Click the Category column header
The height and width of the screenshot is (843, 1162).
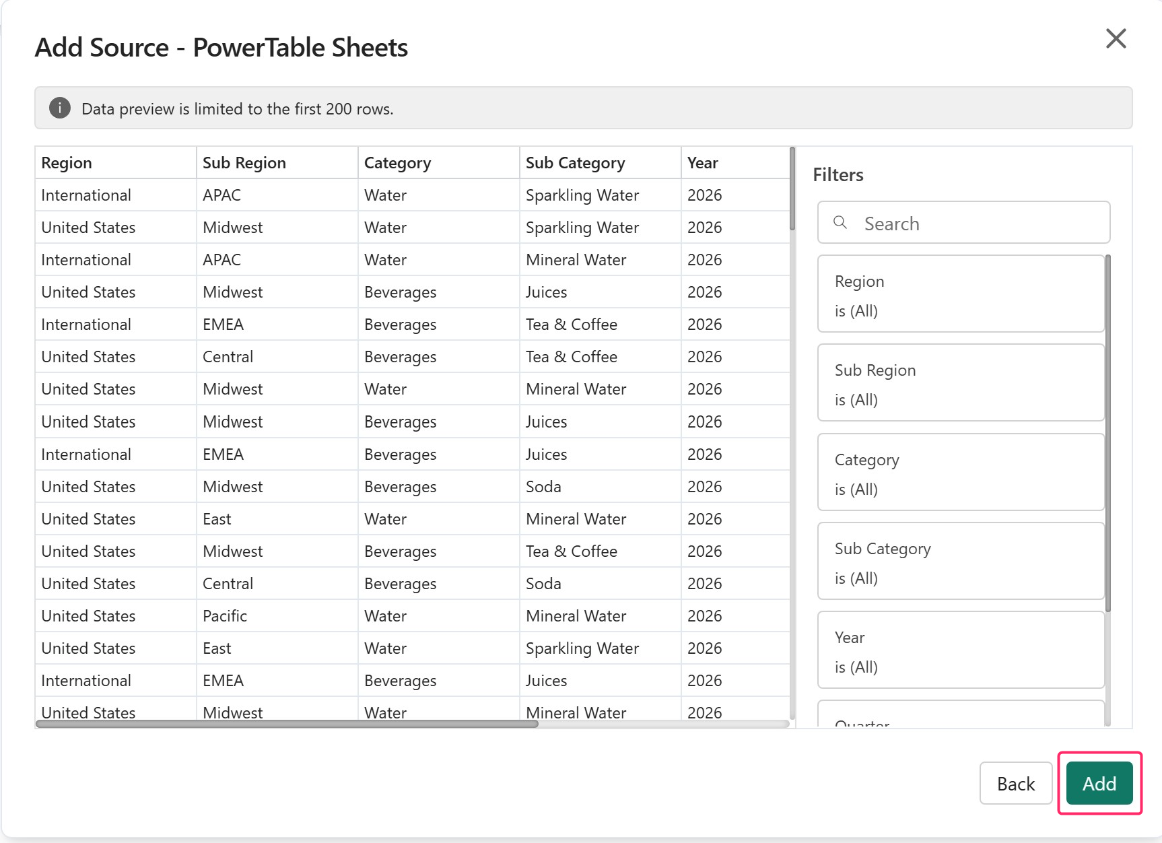(438, 163)
